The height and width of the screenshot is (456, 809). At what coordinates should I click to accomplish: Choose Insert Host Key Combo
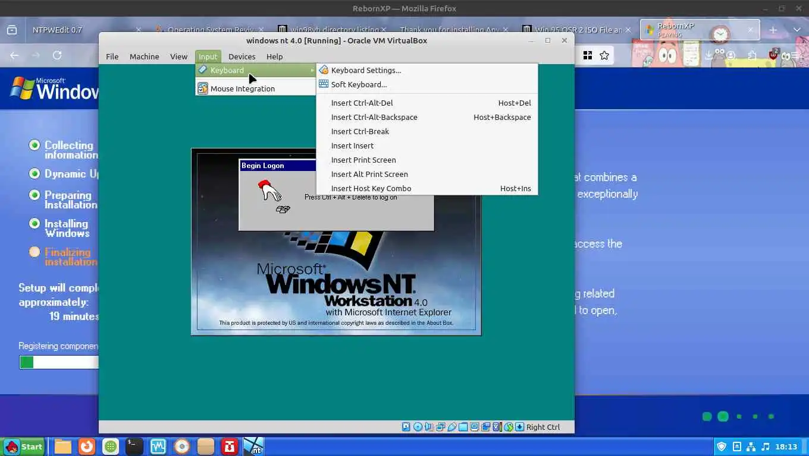pyautogui.click(x=427, y=188)
